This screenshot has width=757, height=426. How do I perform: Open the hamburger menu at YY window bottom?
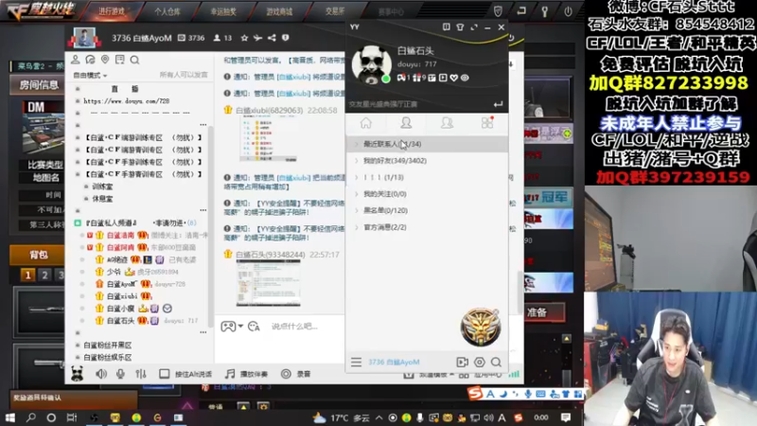pos(357,362)
